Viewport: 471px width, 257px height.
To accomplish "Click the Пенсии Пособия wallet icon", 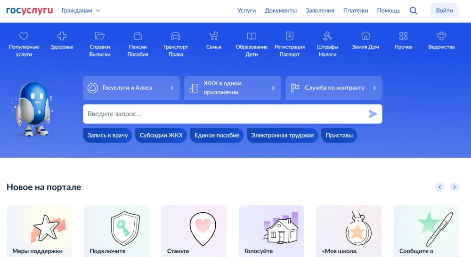I will [x=138, y=36].
